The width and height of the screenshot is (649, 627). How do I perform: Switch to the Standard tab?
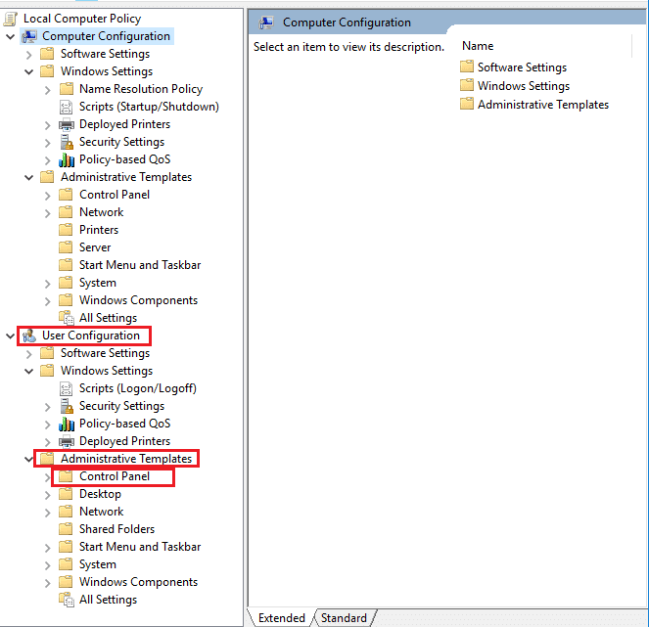pyautogui.click(x=344, y=618)
